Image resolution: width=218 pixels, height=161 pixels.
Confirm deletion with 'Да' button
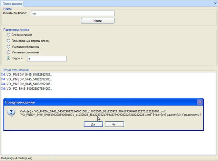[x=93, y=124]
